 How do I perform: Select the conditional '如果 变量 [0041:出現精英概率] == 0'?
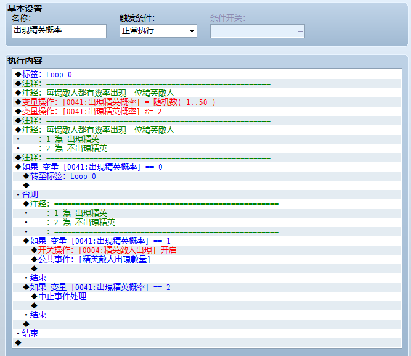pos(207,167)
